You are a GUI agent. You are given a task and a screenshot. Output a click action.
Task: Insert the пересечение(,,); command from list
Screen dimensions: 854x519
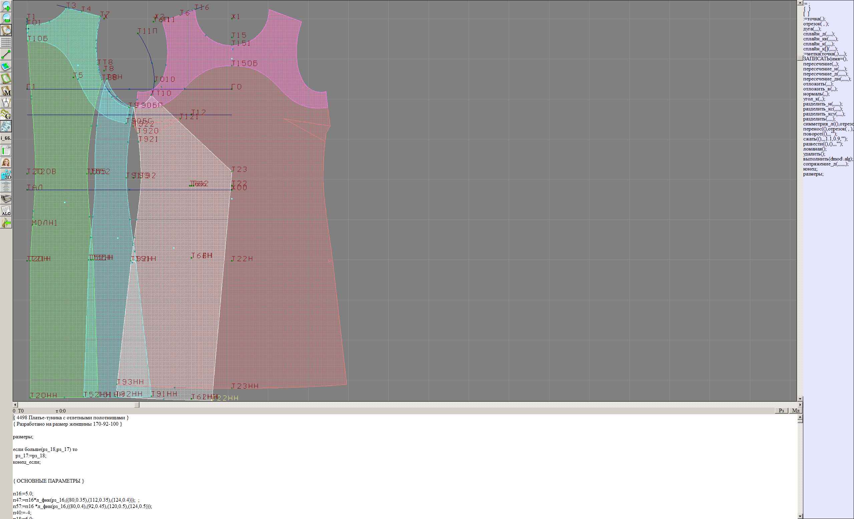[x=820, y=64]
